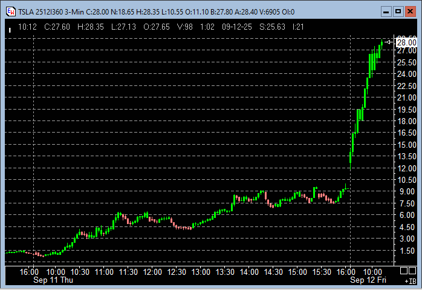This screenshot has width=422, height=290.
Task: Click the 09-12-25 date readout
Action: 237,27
